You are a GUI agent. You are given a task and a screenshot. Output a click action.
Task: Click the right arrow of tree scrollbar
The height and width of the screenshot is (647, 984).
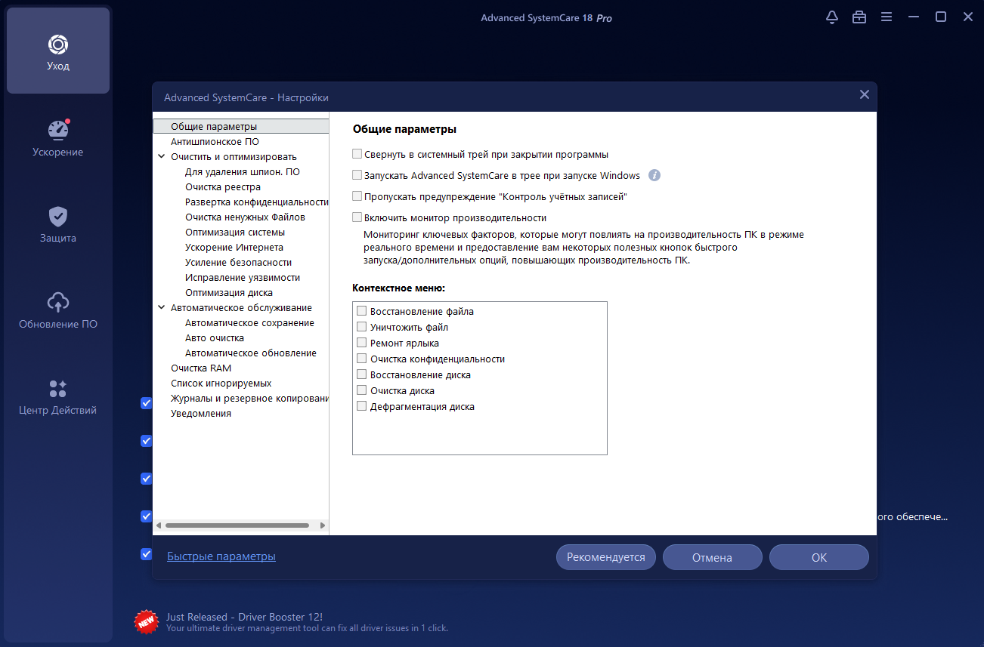323,525
